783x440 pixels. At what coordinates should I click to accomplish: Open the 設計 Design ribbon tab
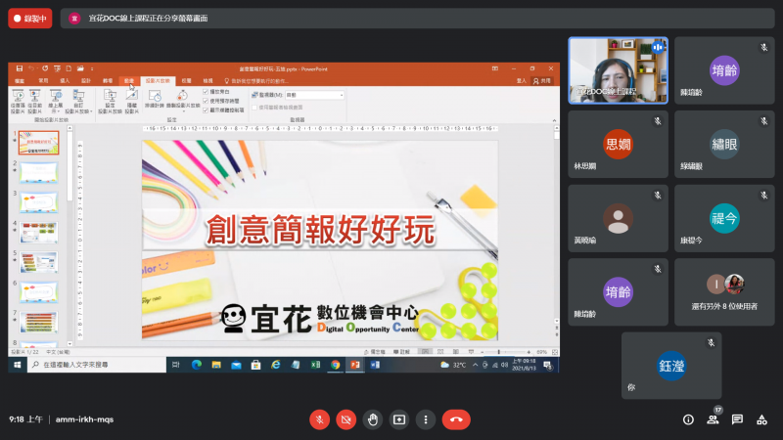(86, 81)
